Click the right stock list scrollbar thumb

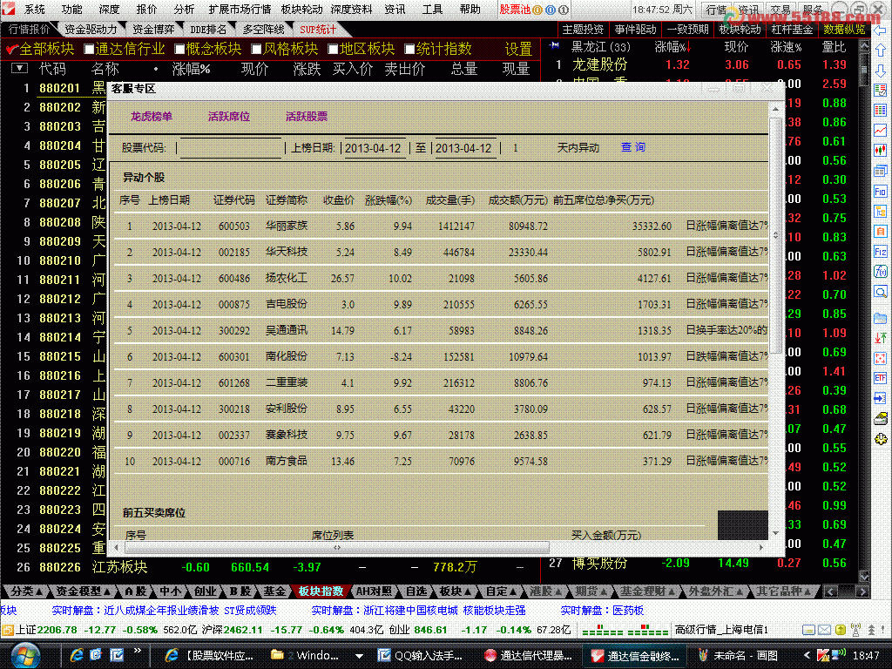point(864,70)
